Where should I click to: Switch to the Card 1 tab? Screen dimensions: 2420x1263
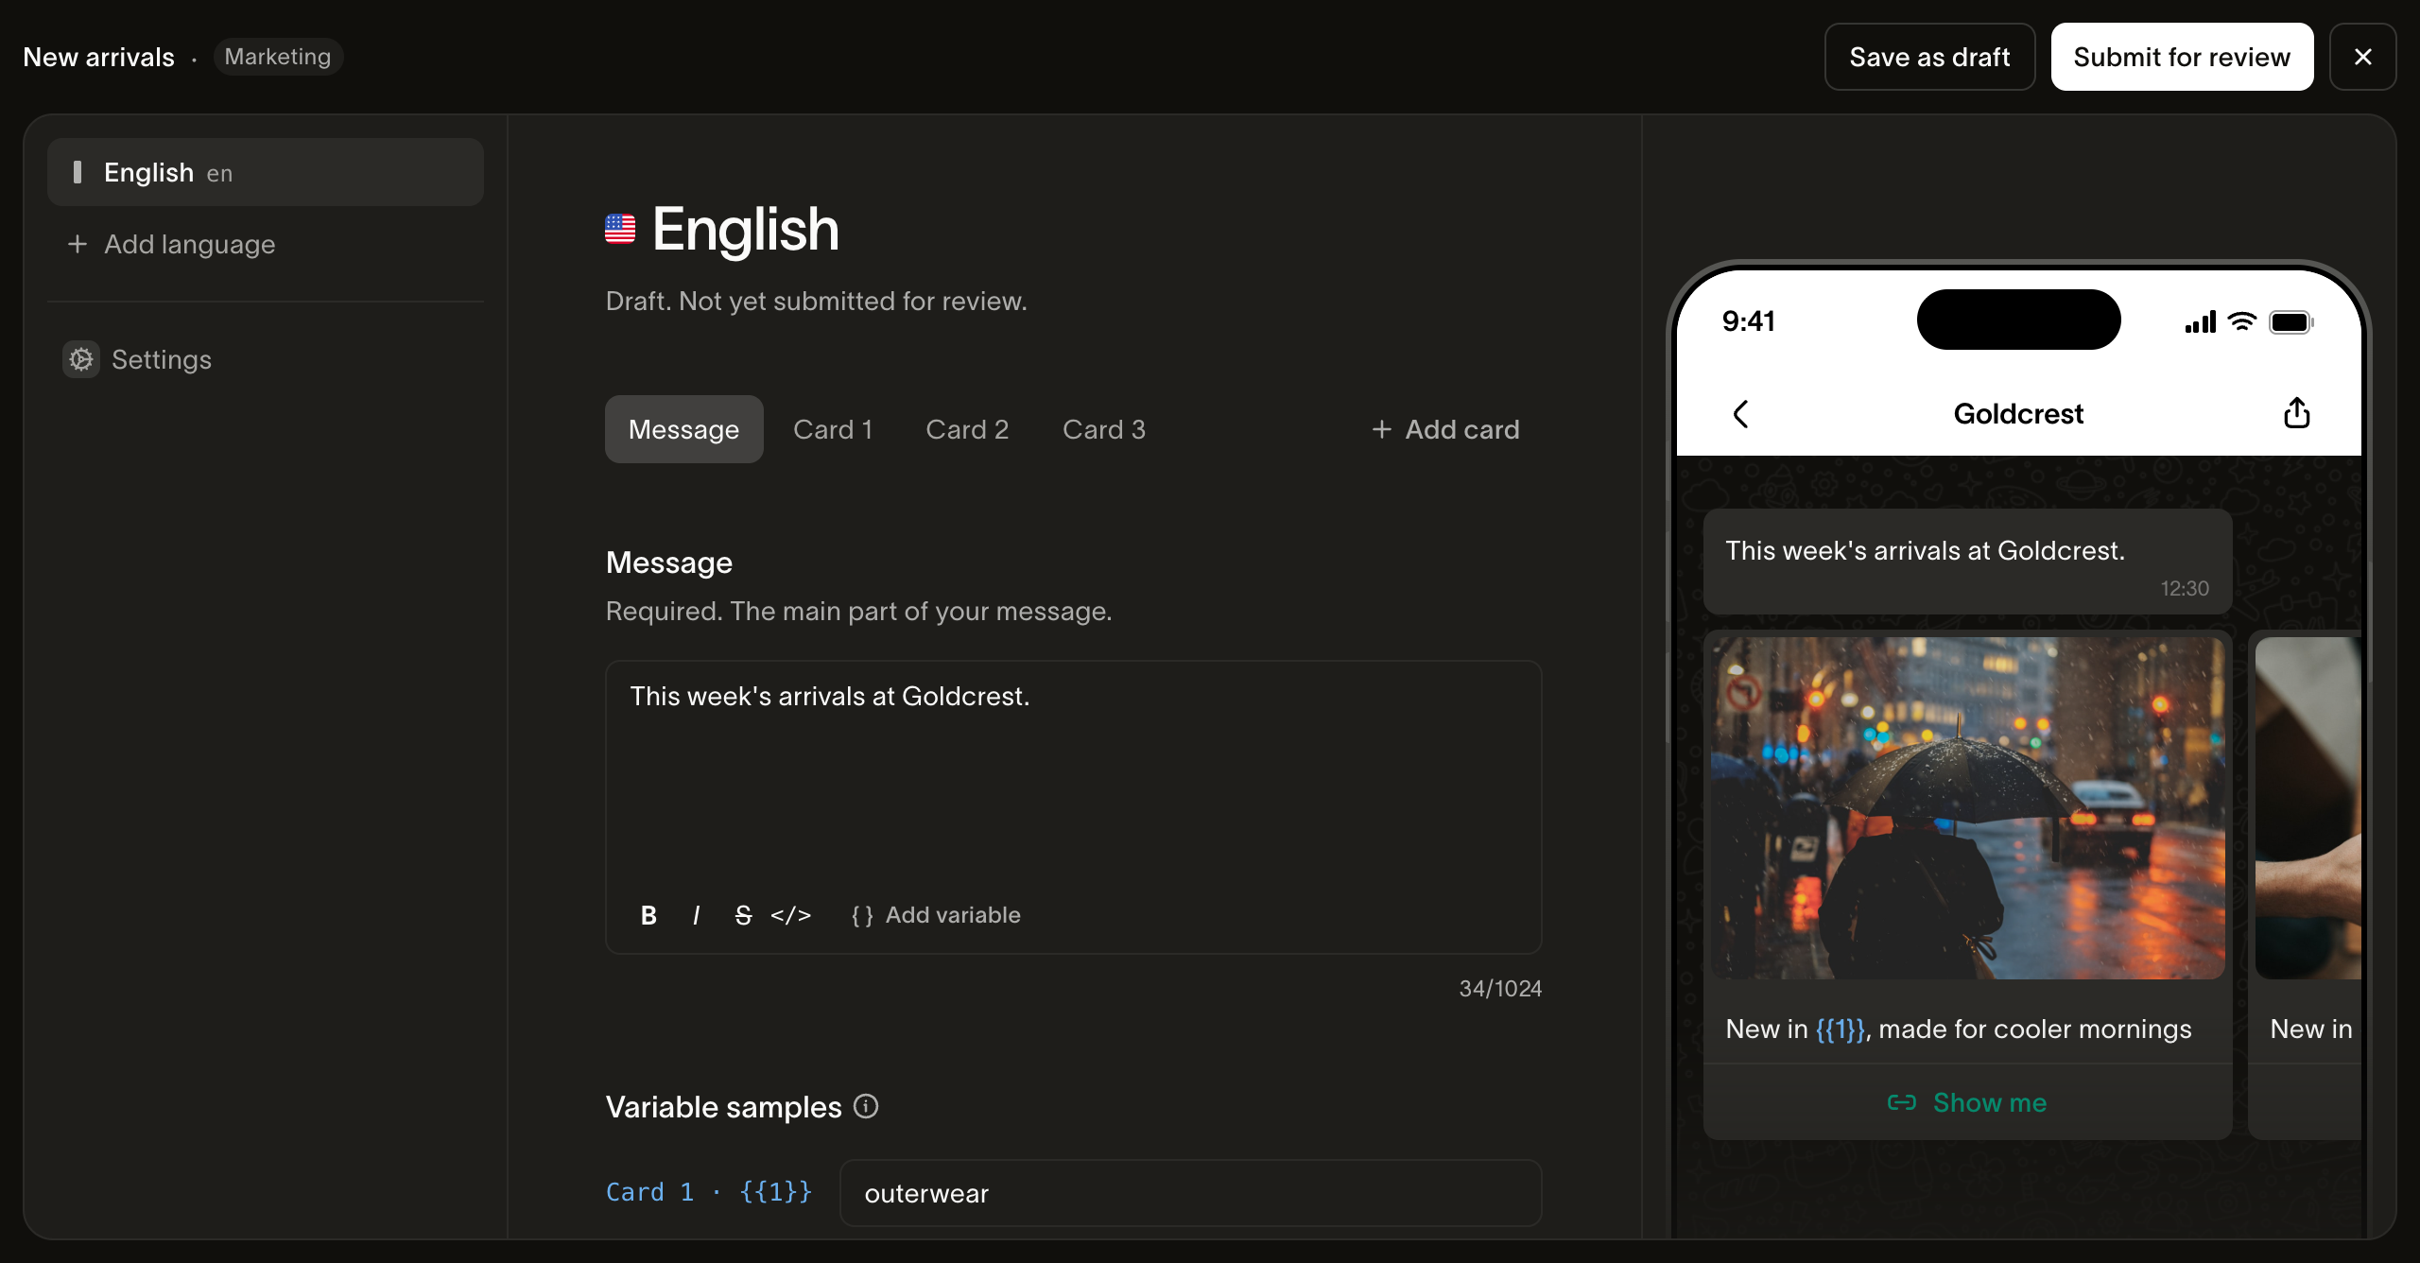833,429
